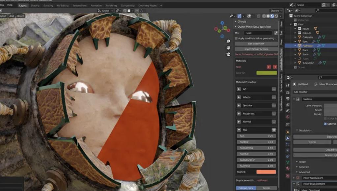Select the HalfHead object in outliner
Viewport: 337px width, 191px height.
click(307, 46)
